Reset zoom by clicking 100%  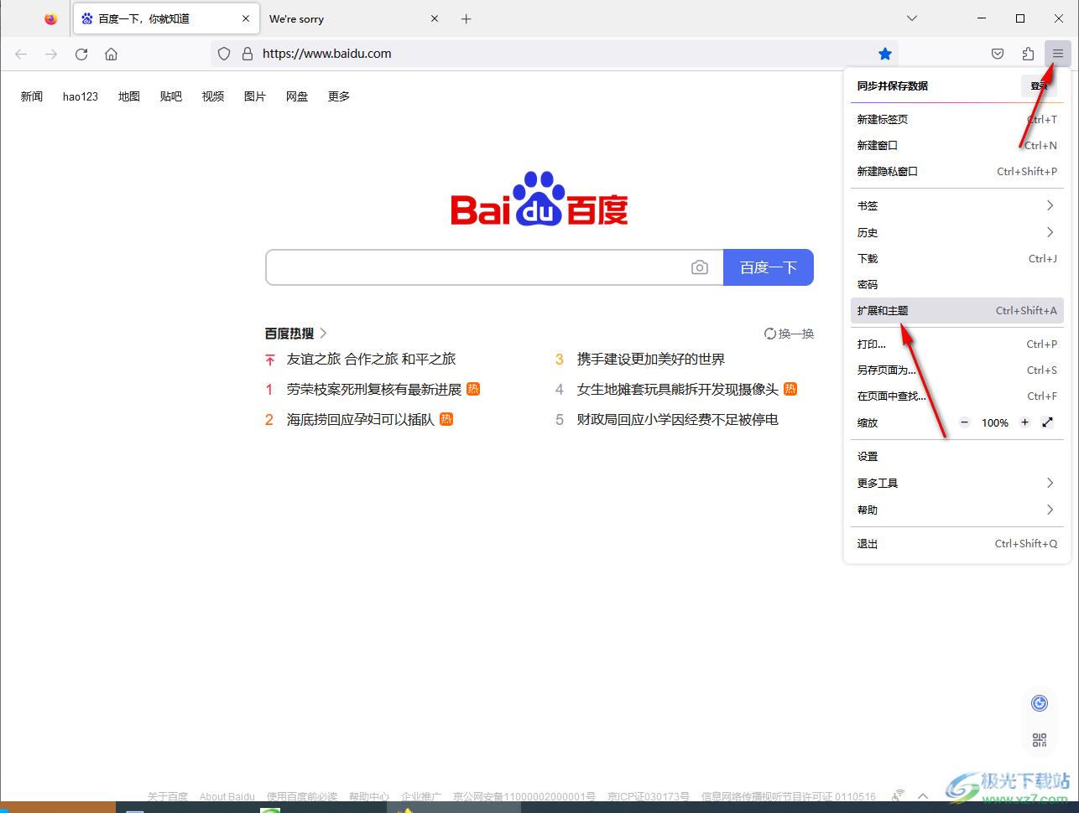pos(995,422)
